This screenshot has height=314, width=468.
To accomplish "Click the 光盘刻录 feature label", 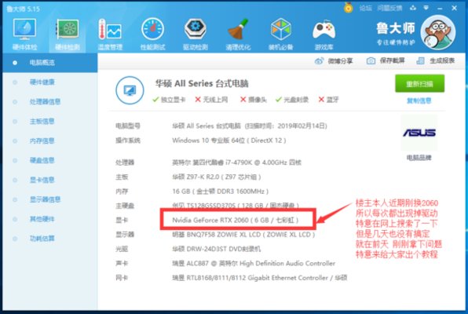I will pos(292,100).
